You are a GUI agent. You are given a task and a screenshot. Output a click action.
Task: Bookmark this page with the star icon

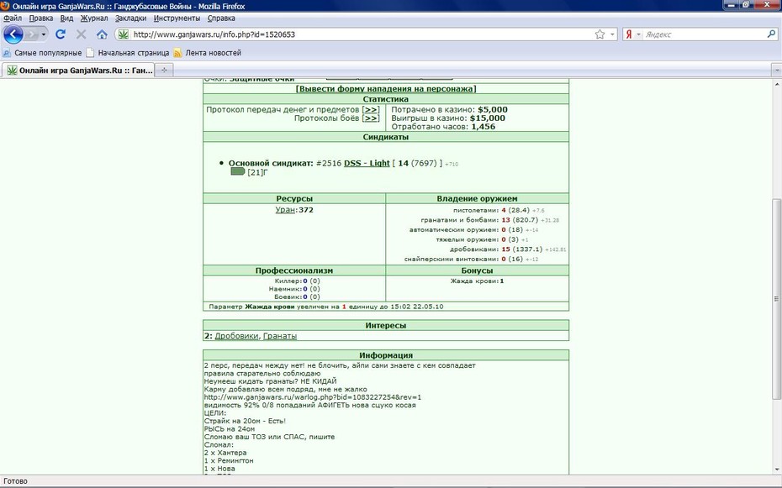pyautogui.click(x=600, y=34)
